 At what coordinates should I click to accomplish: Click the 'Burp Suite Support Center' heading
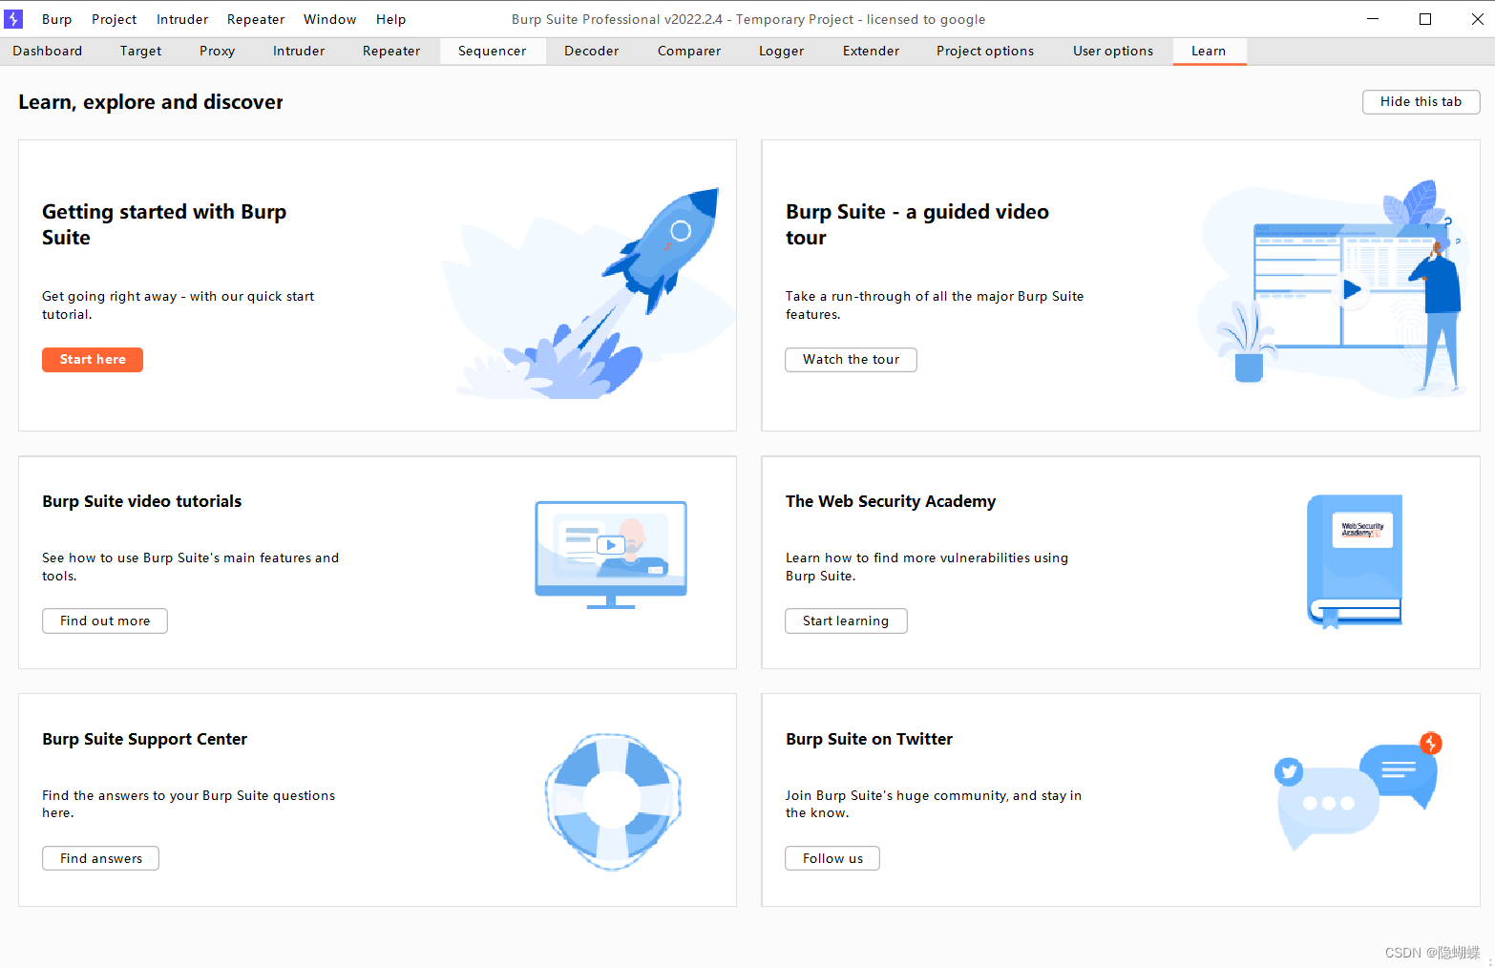(x=145, y=739)
